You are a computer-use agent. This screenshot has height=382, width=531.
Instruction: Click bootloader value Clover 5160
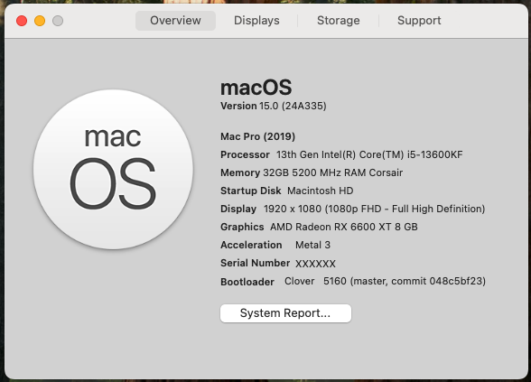315,281
